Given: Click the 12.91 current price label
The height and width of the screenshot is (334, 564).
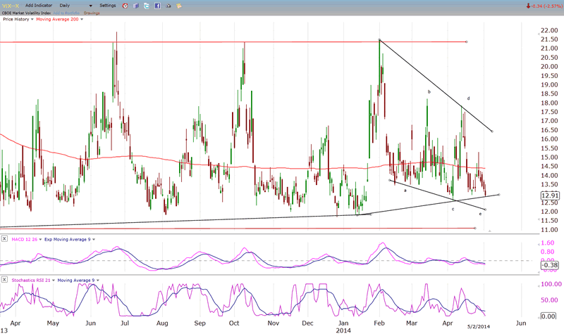Looking at the screenshot, I should coord(549,195).
